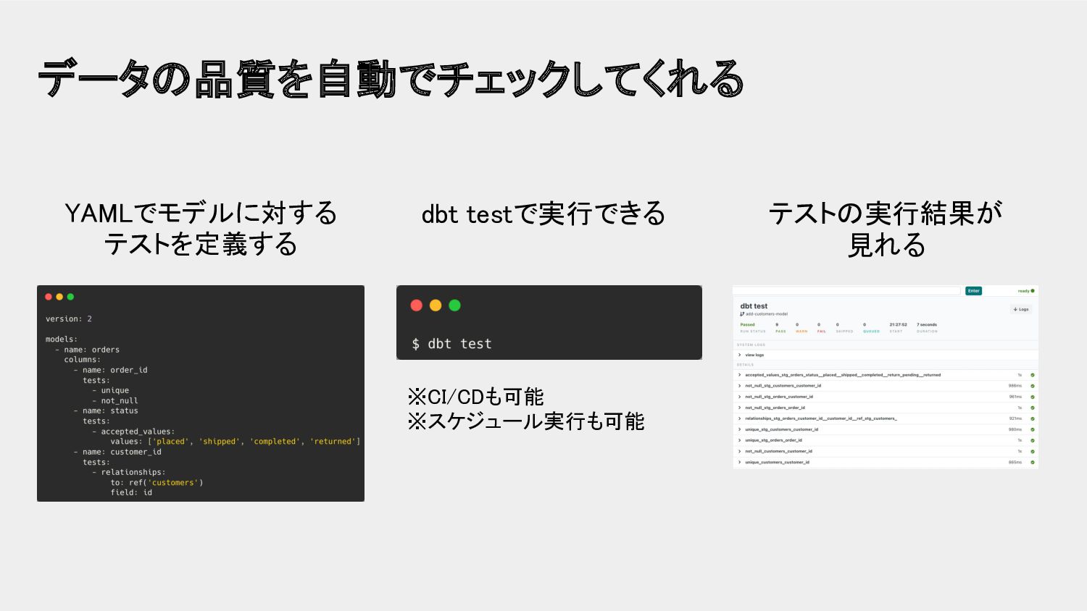Click the green dot in dbt test terminal

tap(454, 305)
